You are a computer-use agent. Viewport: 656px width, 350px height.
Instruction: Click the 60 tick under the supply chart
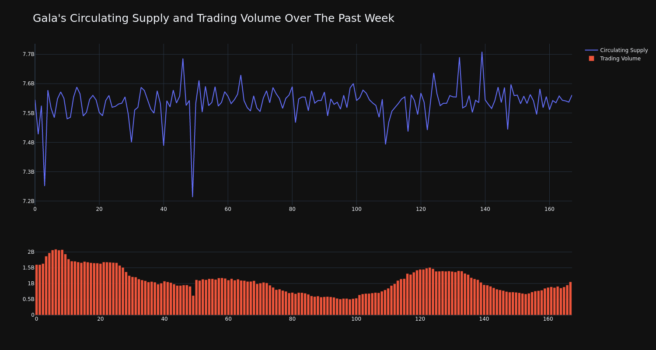pos(228,209)
